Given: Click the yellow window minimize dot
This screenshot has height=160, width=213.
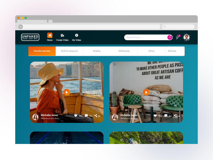Looking at the screenshot, I should pyautogui.click(x=22, y=18).
